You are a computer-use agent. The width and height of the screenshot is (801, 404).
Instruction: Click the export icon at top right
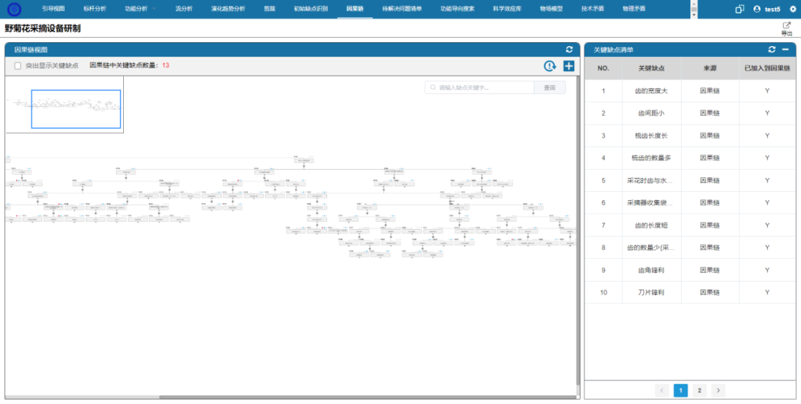(786, 26)
